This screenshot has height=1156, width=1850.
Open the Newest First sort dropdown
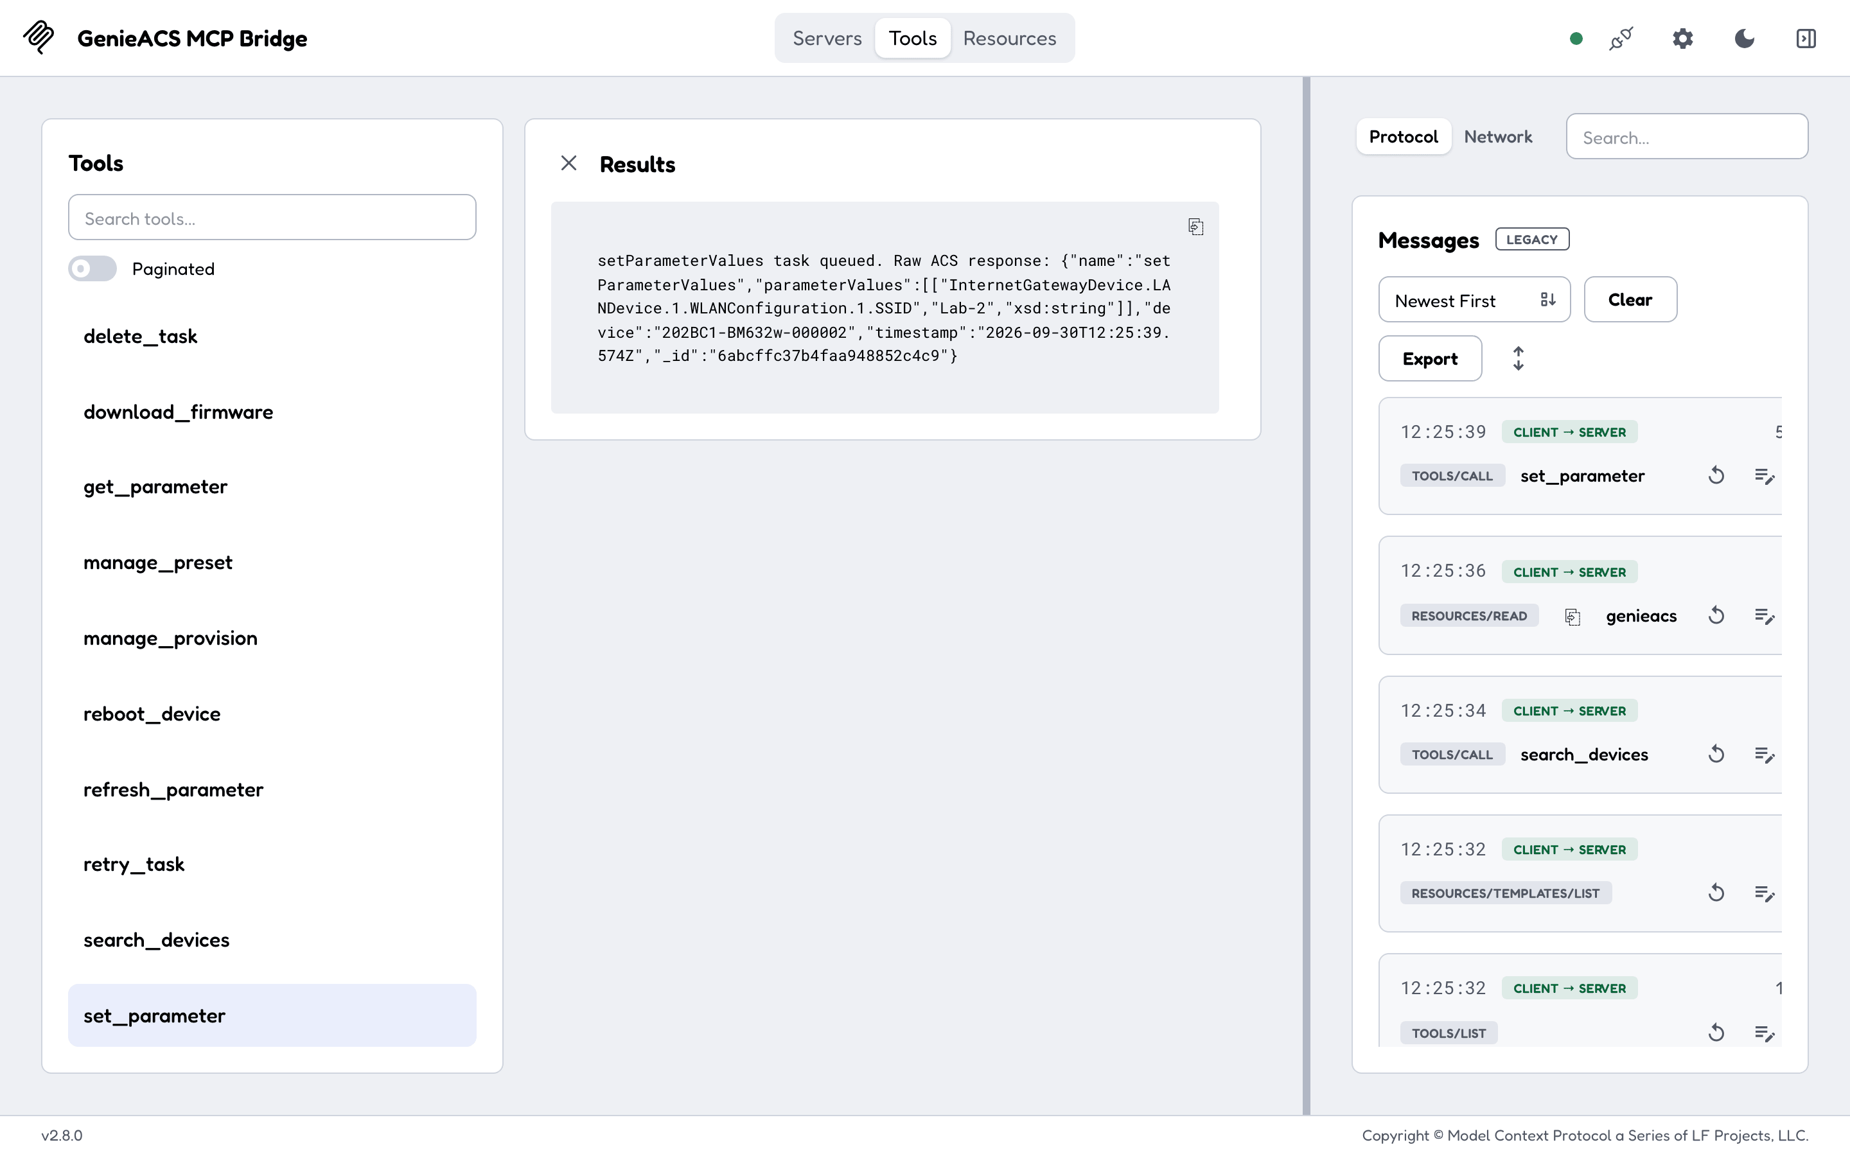pyautogui.click(x=1474, y=300)
